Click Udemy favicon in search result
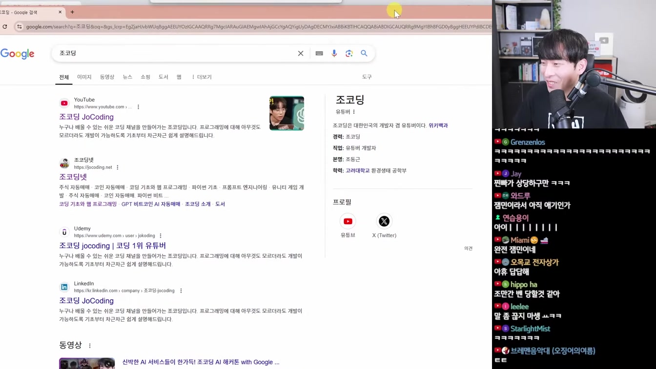Screen dimensions: 656x369 tap(64, 232)
